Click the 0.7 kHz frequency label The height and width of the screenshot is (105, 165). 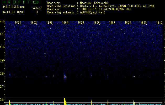point(2,87)
